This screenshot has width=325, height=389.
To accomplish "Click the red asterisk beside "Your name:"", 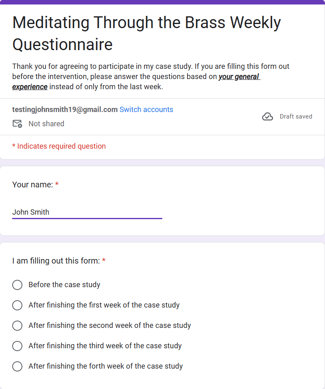I will (57, 185).
